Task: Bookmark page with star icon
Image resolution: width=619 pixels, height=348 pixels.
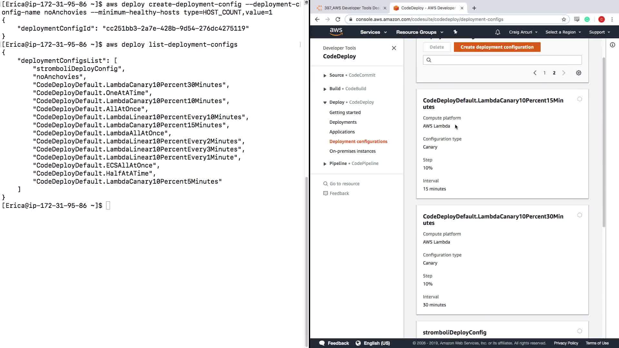Action: (x=564, y=19)
